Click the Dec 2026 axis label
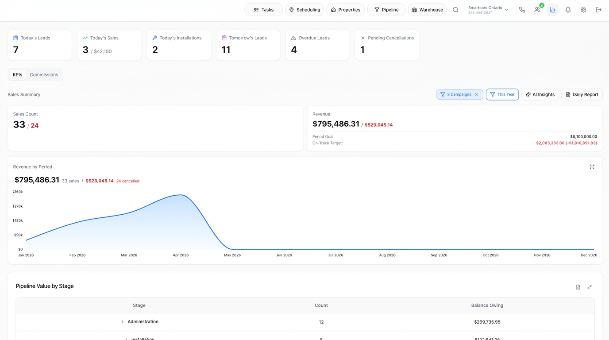 pos(589,255)
